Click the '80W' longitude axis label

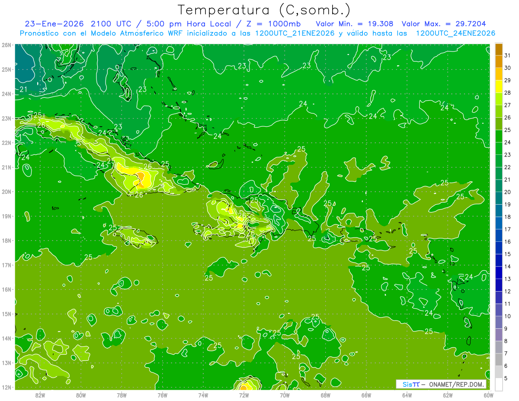81,395
